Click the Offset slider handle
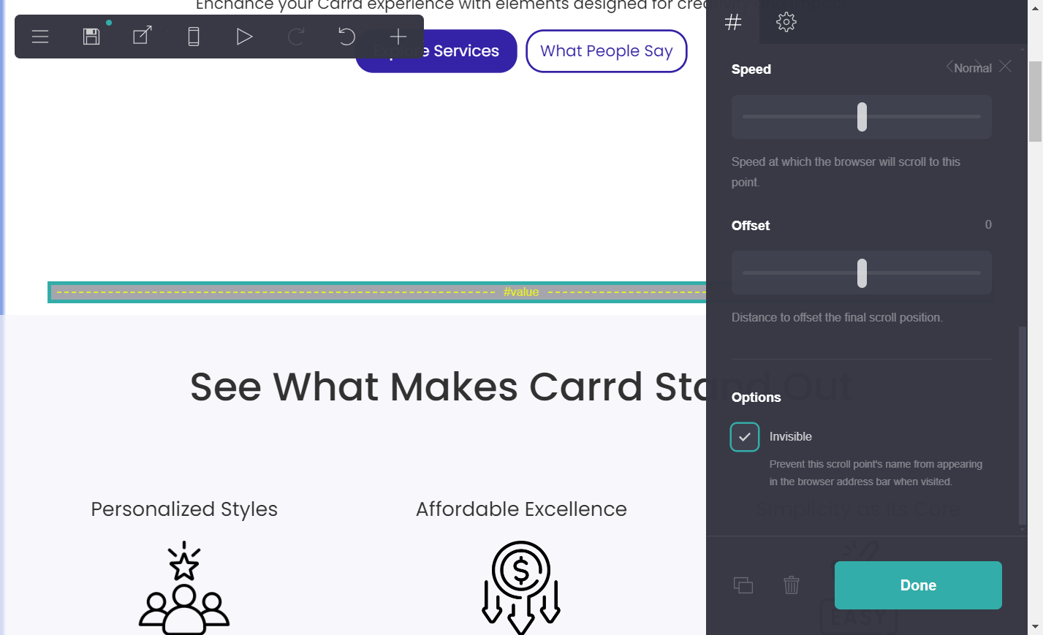The image size is (1043, 635). pos(862,273)
